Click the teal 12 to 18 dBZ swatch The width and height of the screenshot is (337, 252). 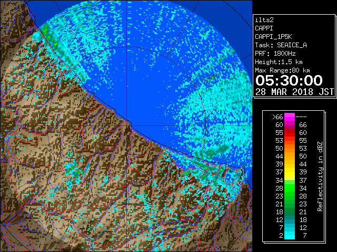pos(290,219)
